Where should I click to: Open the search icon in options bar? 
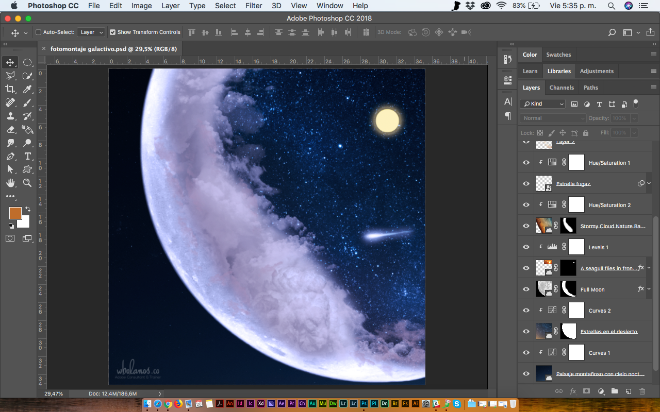click(x=612, y=32)
